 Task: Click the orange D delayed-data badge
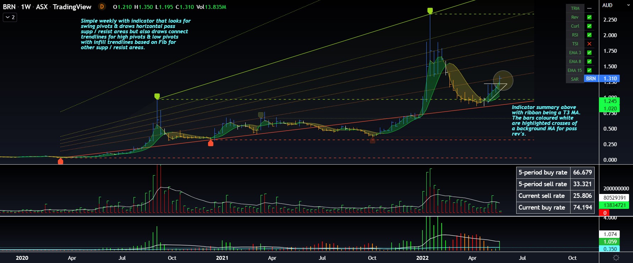(102, 7)
